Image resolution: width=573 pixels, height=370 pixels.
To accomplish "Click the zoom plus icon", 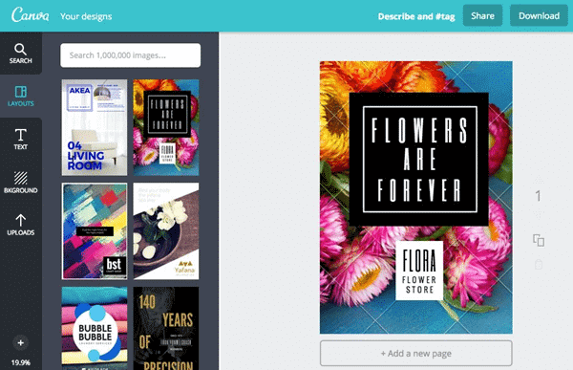I will pyautogui.click(x=20, y=343).
